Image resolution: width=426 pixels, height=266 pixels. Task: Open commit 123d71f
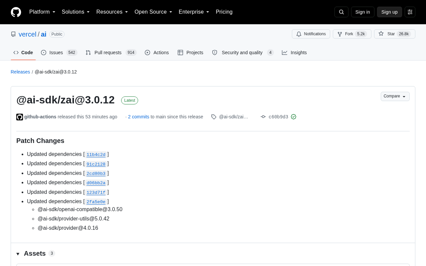coord(96,193)
